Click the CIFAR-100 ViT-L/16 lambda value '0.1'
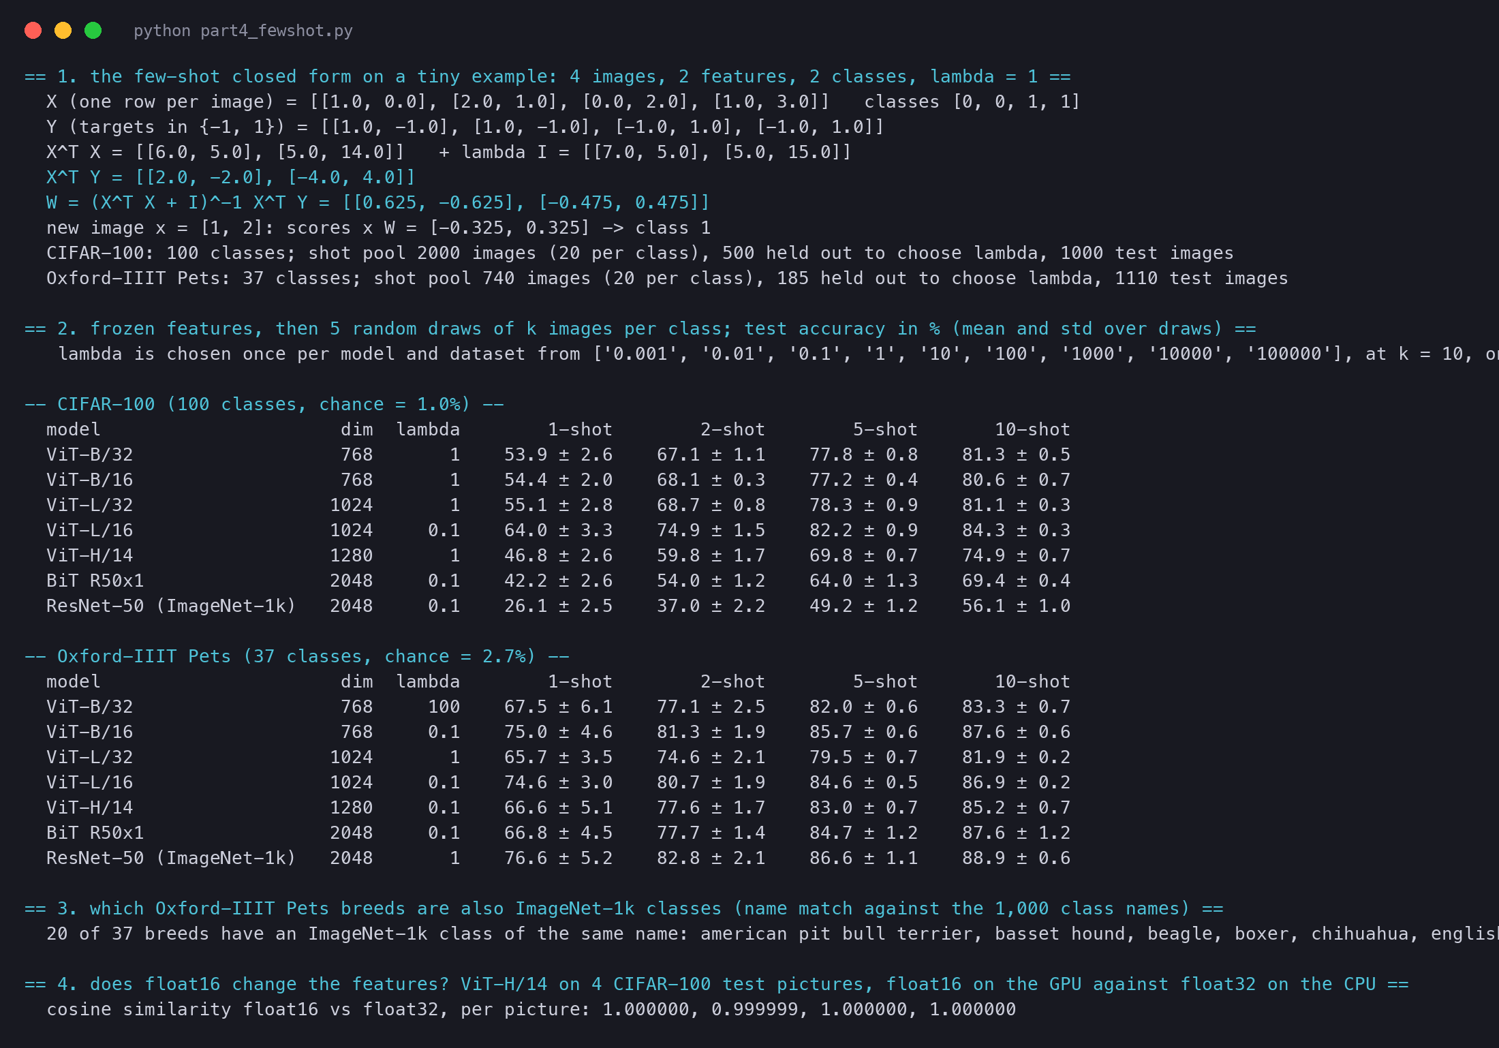The height and width of the screenshot is (1048, 1499). (x=444, y=530)
